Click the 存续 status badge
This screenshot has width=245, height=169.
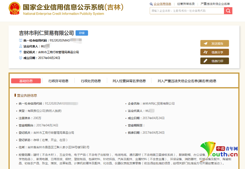[82, 33]
